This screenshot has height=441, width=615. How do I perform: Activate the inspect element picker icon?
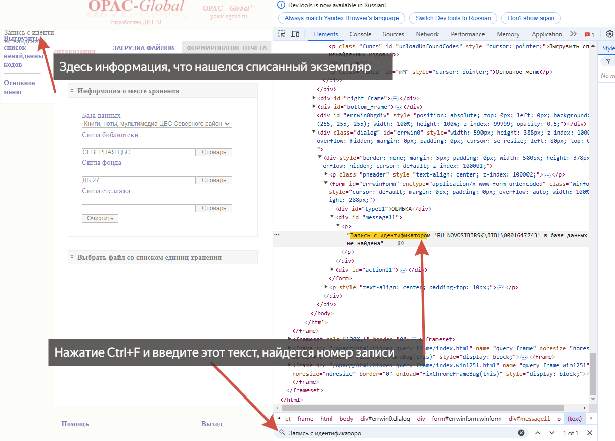(282, 34)
